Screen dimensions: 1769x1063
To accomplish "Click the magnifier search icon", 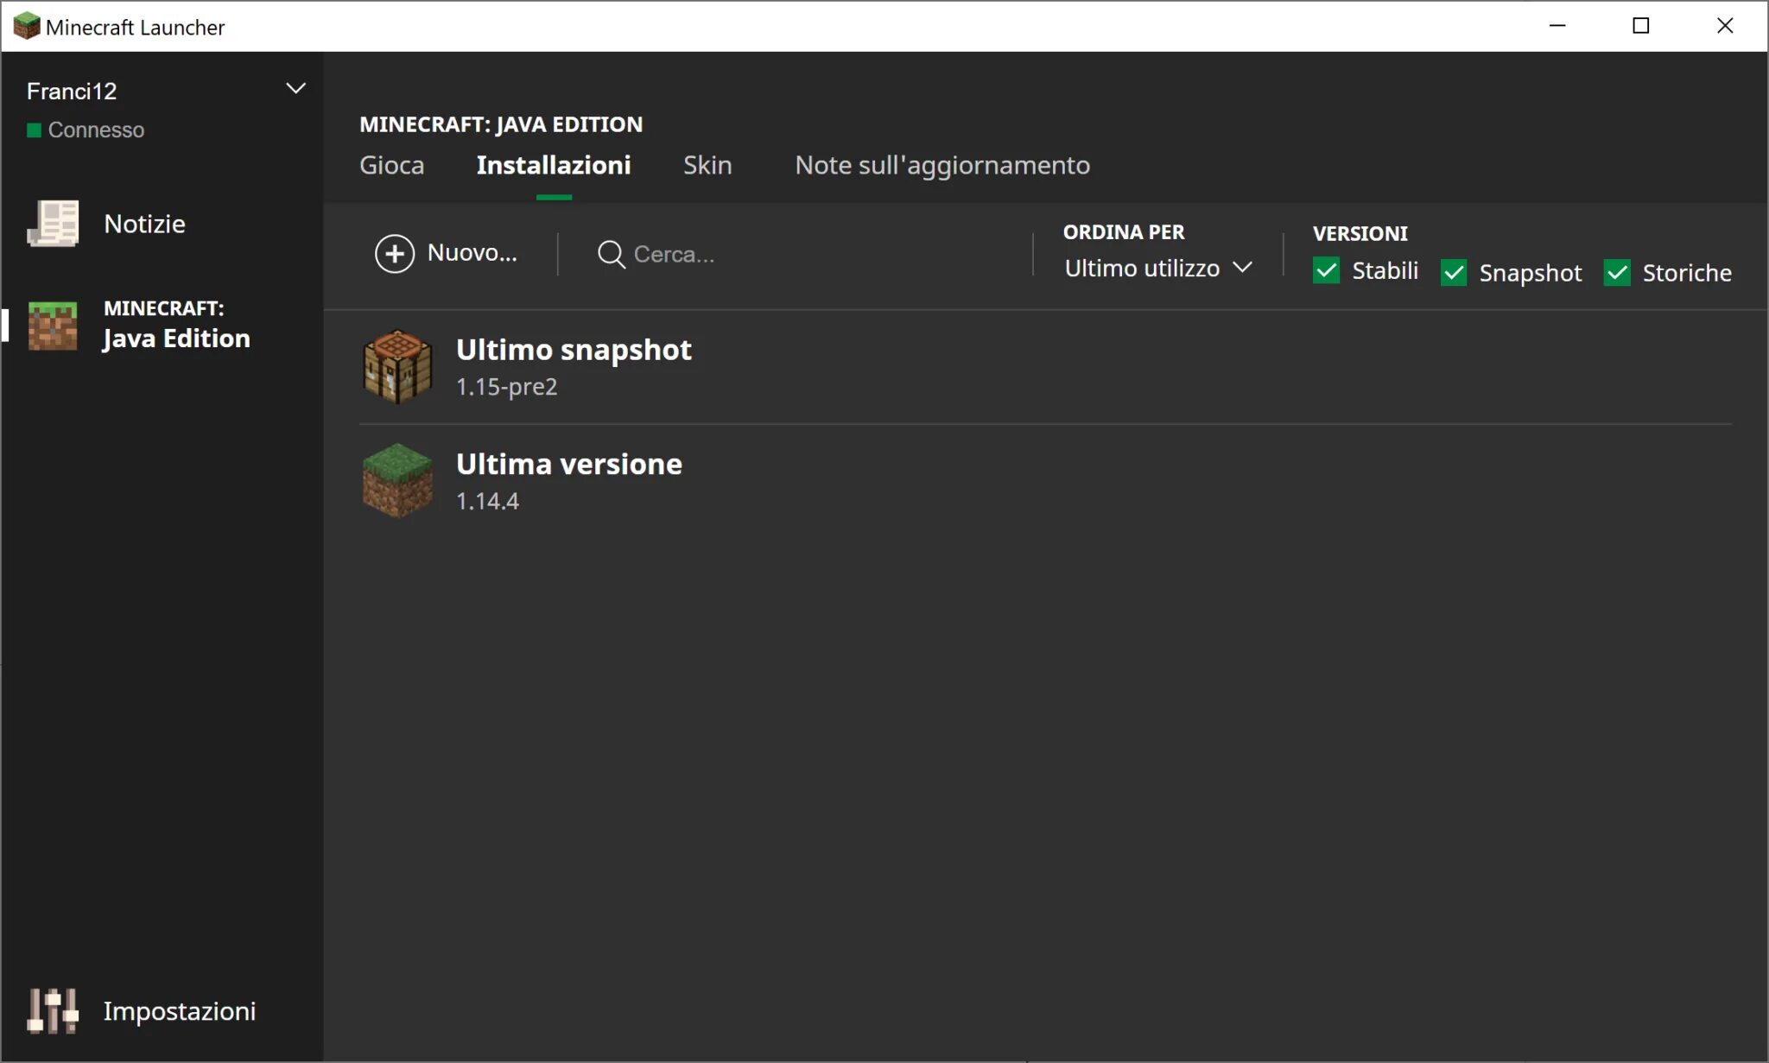I will click(612, 255).
